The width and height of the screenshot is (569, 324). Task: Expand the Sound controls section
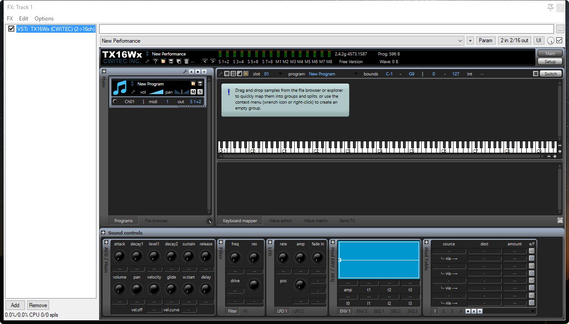104,233
